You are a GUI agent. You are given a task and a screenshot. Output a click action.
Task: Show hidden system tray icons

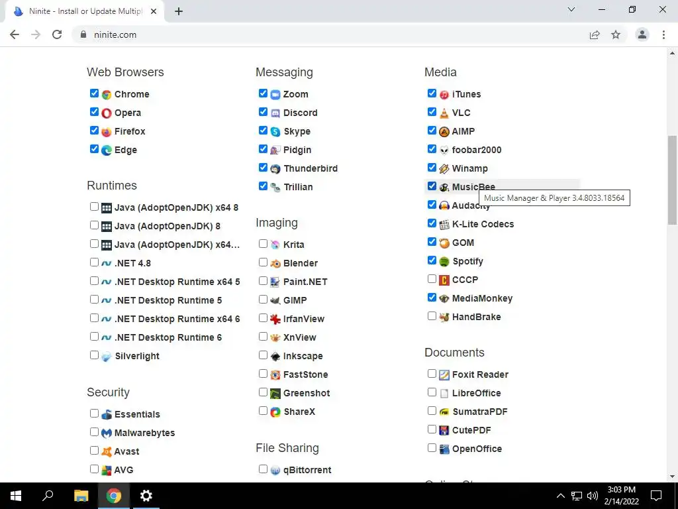(x=560, y=496)
